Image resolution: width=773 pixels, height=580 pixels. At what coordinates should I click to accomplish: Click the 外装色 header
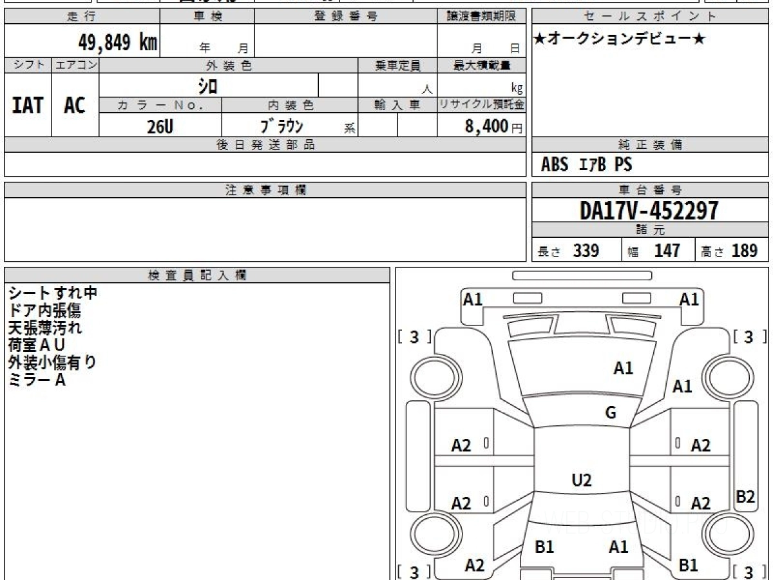tap(229, 65)
